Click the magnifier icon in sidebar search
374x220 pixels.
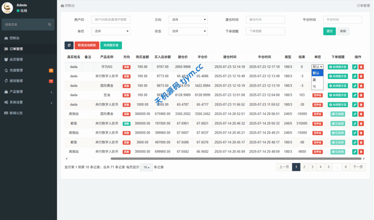coord(50,24)
